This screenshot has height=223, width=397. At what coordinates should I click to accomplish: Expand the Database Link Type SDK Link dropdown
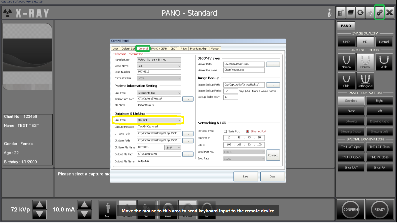(x=159, y=120)
